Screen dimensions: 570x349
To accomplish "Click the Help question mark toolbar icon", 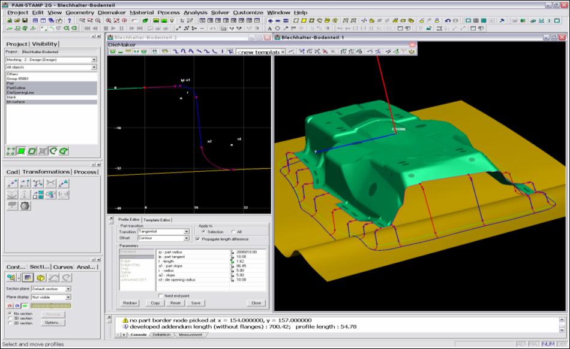I will pos(70,20).
